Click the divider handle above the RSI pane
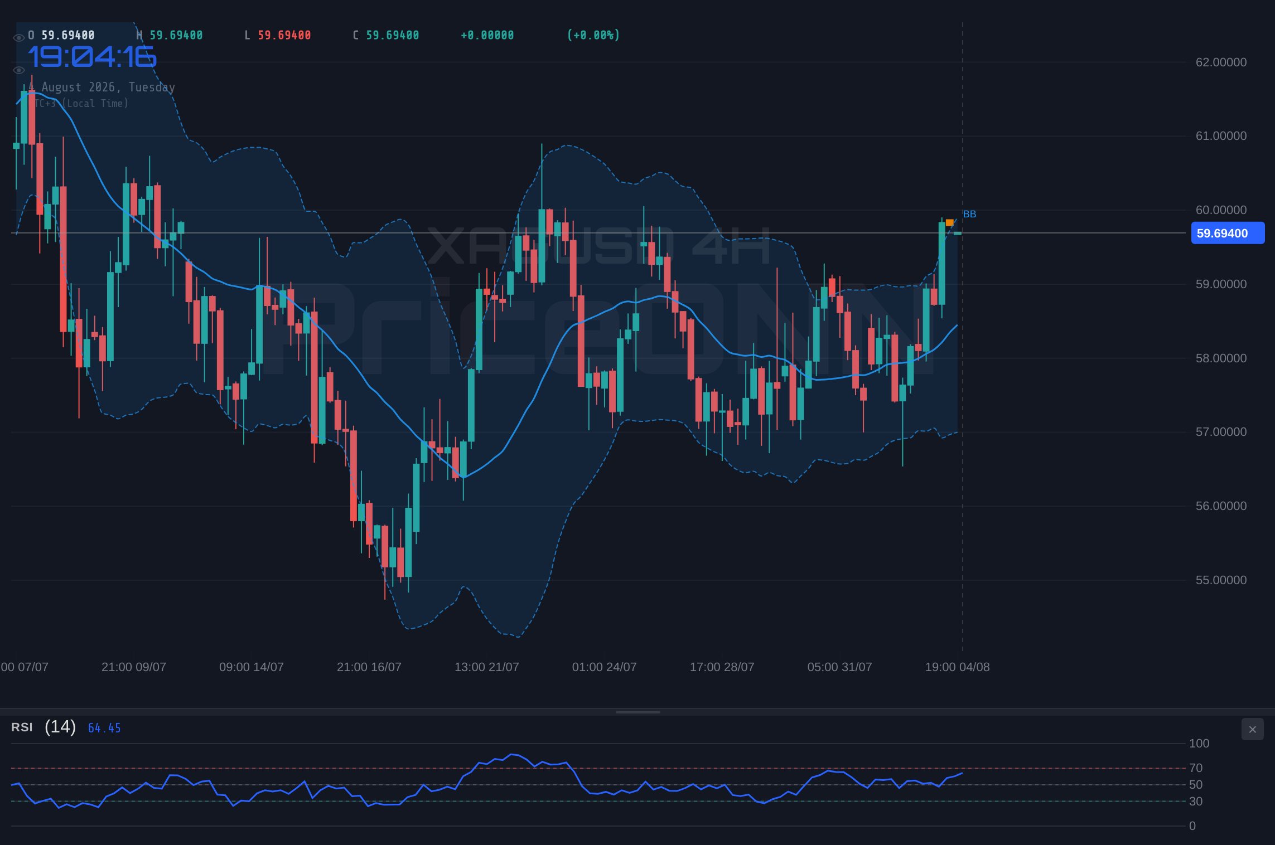This screenshot has height=845, width=1275. pos(637,712)
